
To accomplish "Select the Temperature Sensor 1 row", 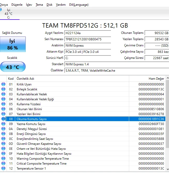I will [x=83, y=169].
